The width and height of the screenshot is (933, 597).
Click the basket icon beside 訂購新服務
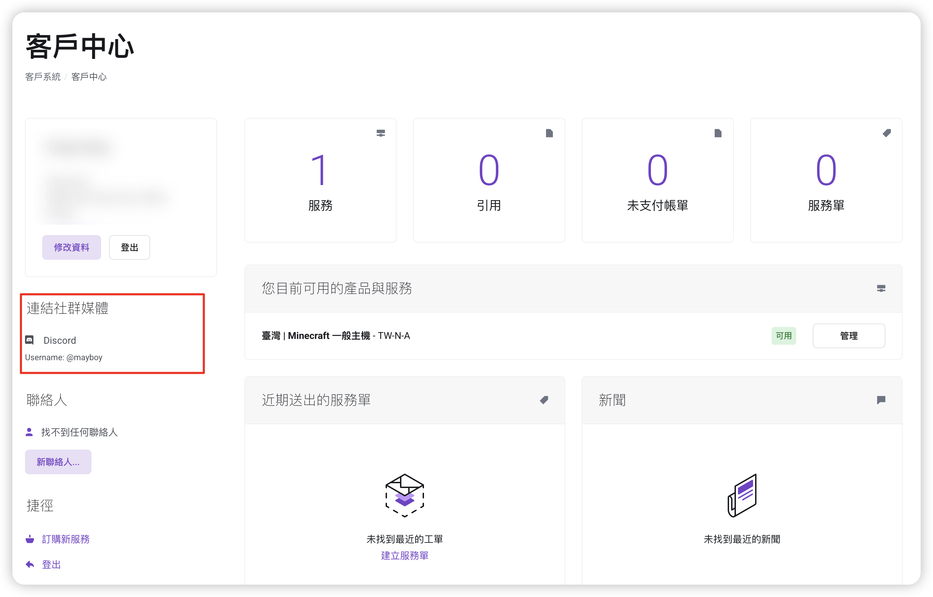pos(30,539)
